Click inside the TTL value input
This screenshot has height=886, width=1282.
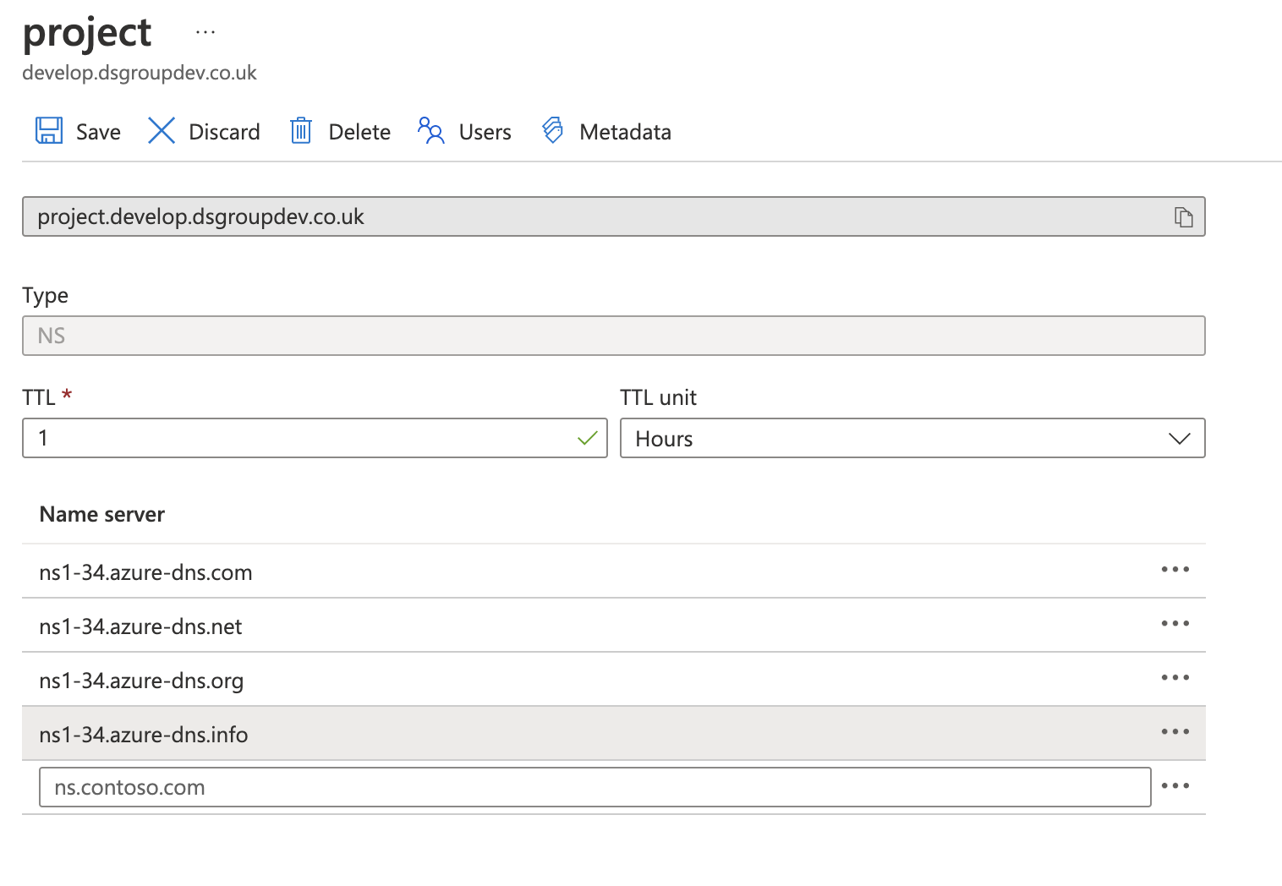(x=254, y=438)
